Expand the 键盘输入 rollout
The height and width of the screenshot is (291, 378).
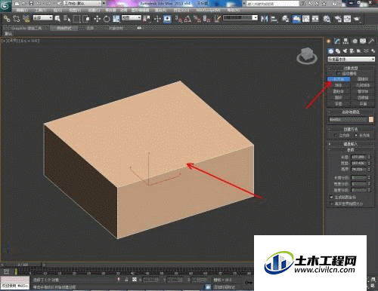click(351, 144)
